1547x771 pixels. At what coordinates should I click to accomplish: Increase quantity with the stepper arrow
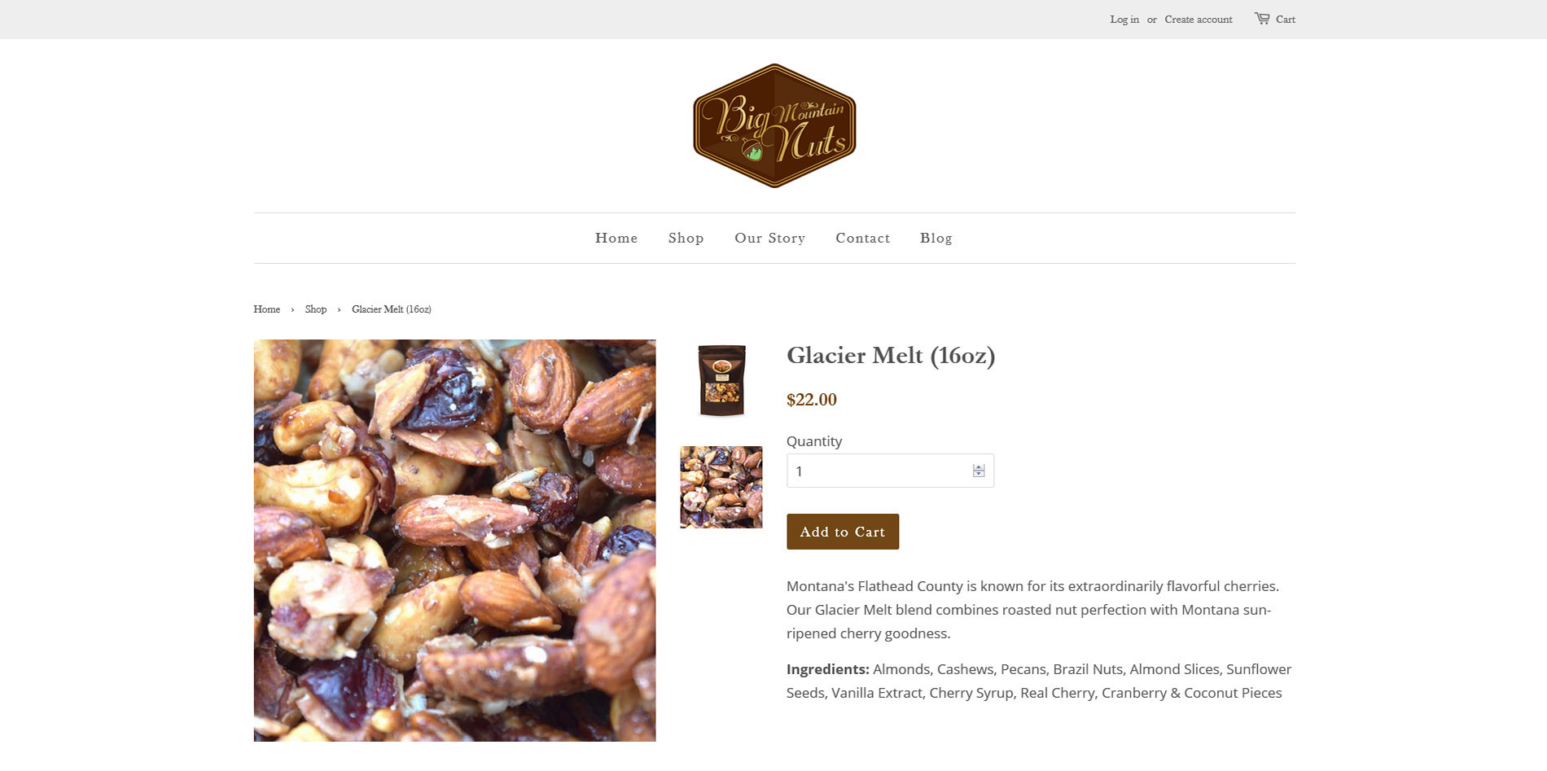pos(979,467)
